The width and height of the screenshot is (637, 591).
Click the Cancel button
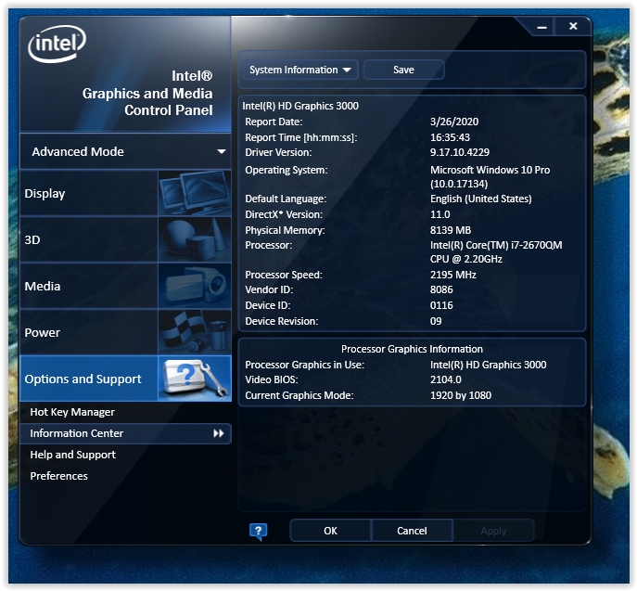pyautogui.click(x=412, y=531)
